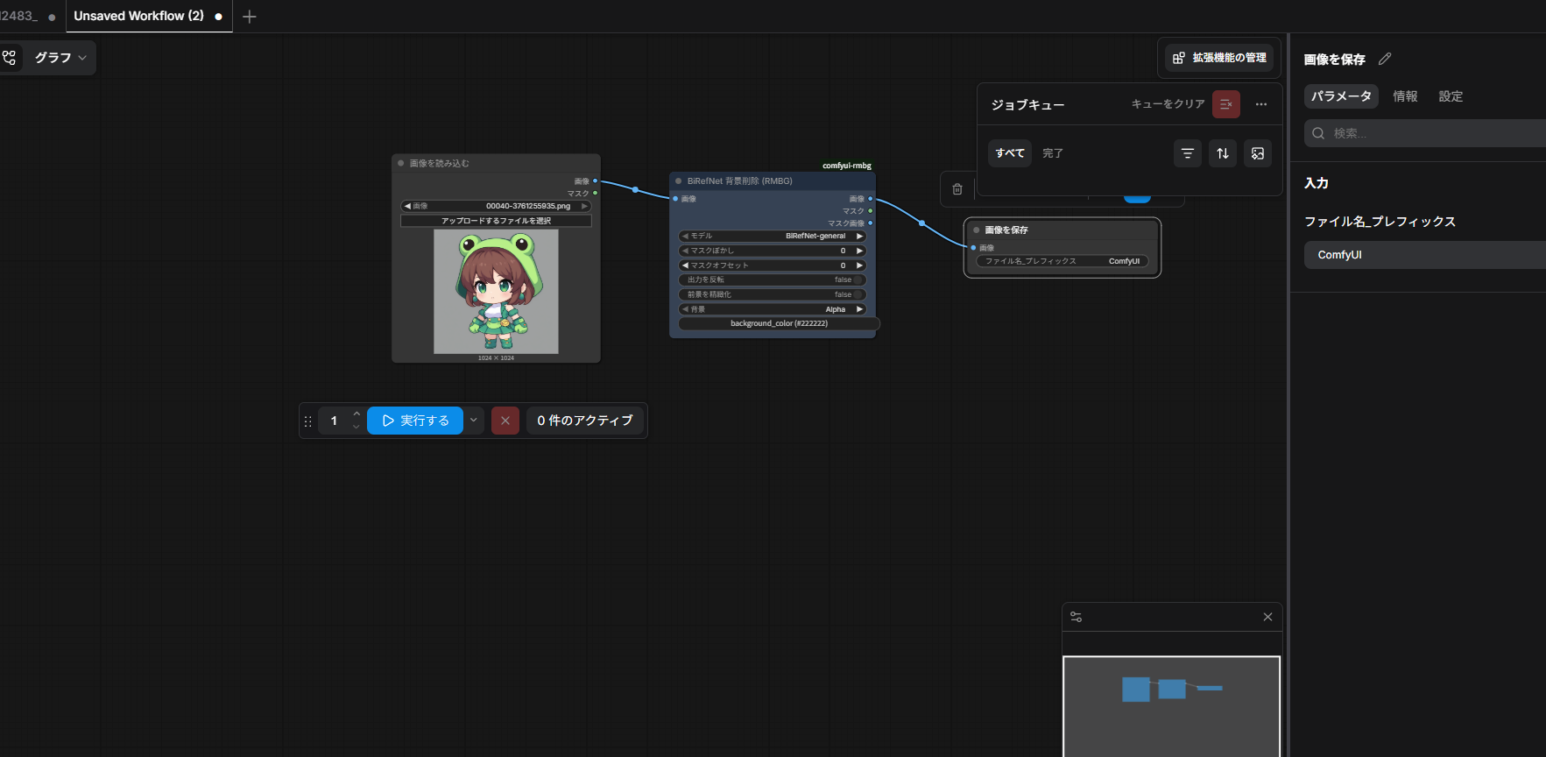Screen dimensions: 1546x757
Task: Click the trash delete icon on selection toolbar
Action: coord(957,189)
